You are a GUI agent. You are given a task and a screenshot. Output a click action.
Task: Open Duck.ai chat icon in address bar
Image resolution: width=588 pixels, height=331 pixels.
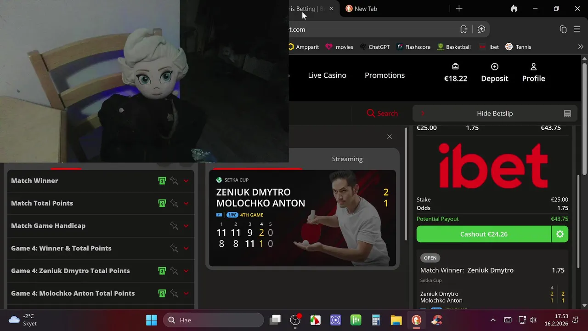point(481,29)
